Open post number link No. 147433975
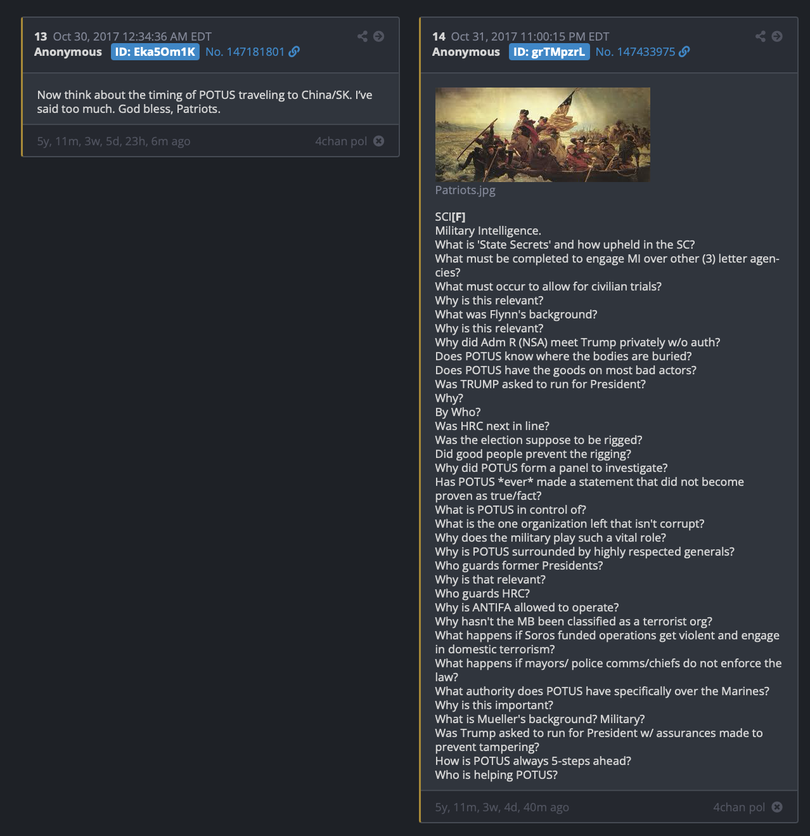The height and width of the screenshot is (836, 810). 635,51
